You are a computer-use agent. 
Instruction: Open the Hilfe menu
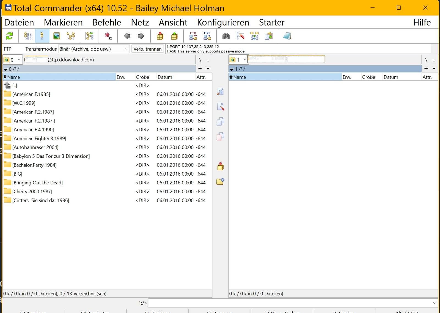(x=422, y=22)
